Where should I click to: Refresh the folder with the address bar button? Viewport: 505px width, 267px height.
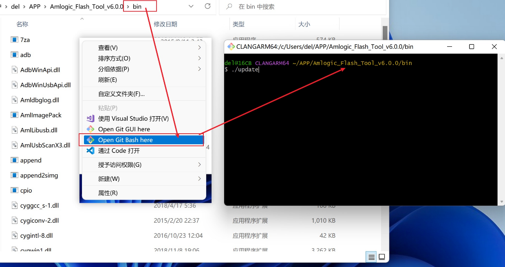coord(207,7)
